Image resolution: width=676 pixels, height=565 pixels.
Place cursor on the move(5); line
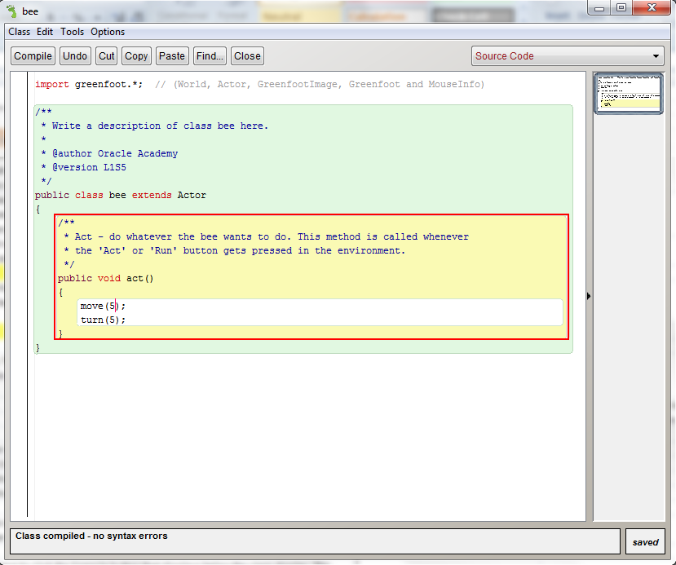pos(103,306)
